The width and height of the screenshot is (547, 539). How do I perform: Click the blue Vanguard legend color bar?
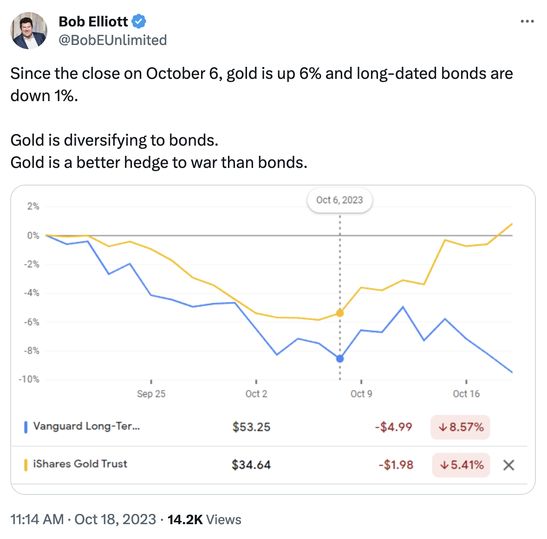(x=26, y=427)
